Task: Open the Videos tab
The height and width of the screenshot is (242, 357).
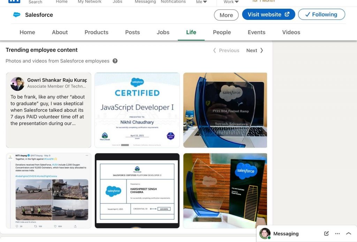Action: [x=291, y=32]
